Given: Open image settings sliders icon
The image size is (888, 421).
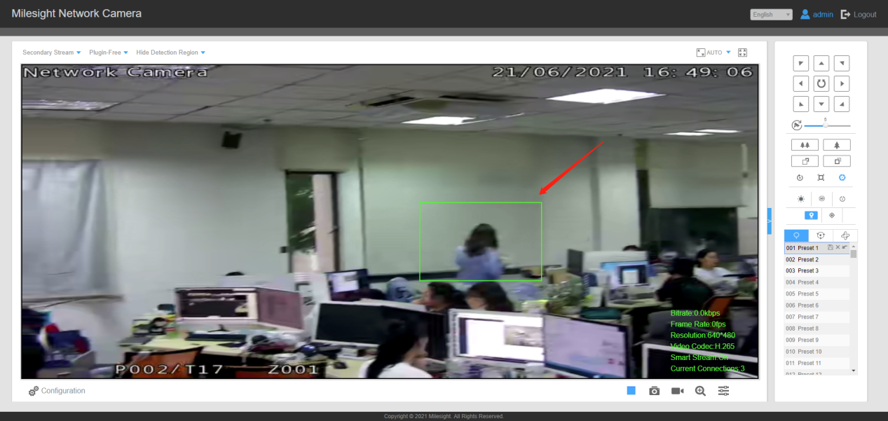Looking at the screenshot, I should pyautogui.click(x=724, y=391).
